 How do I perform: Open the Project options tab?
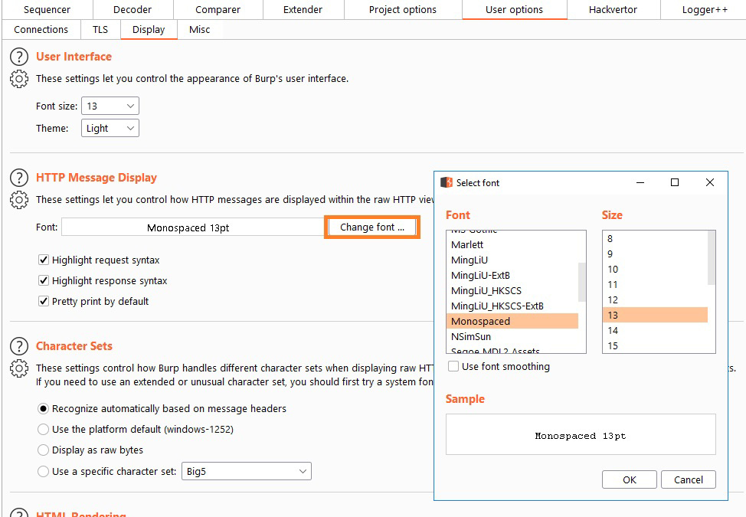click(403, 9)
